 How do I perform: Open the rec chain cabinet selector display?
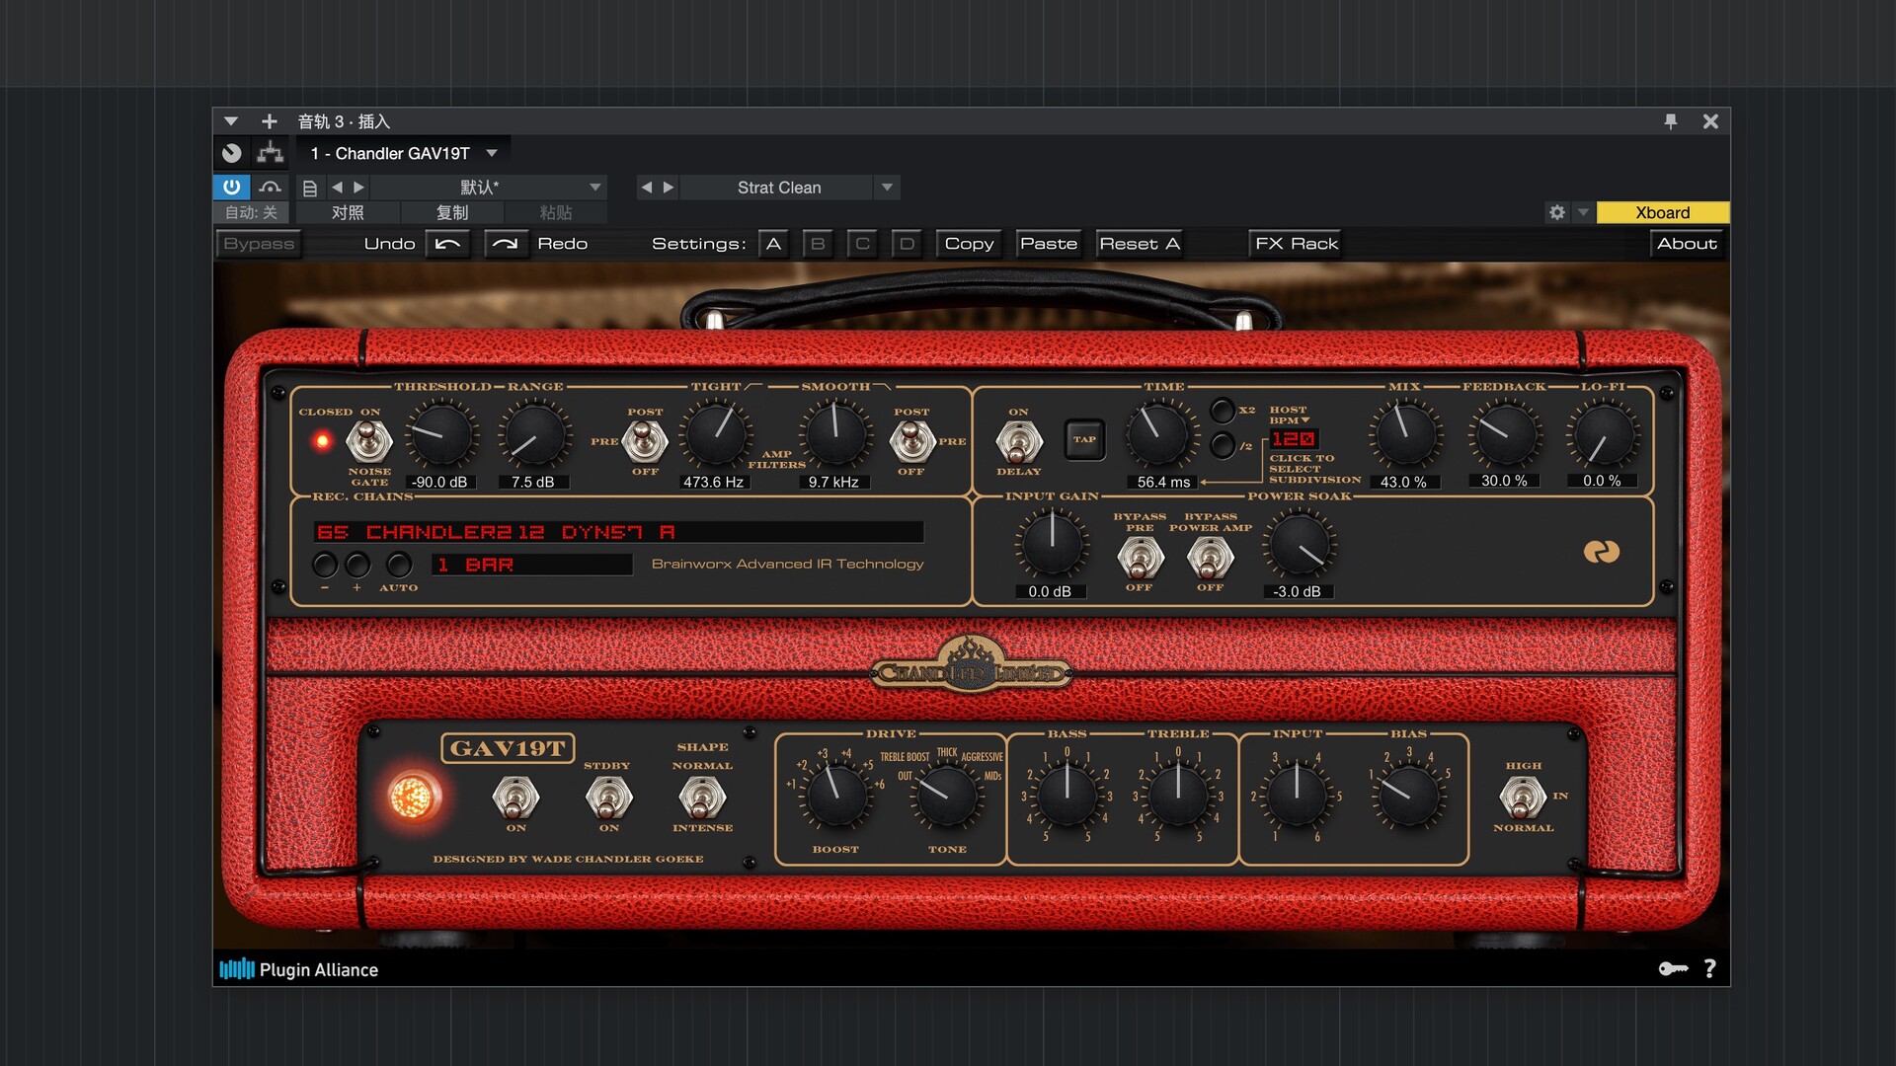[618, 532]
